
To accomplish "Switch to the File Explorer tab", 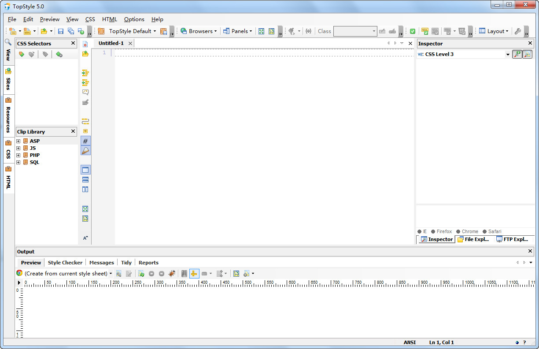I will [x=473, y=239].
